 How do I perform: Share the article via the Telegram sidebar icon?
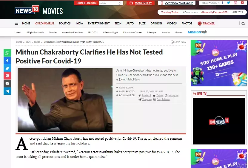[x=7, y=91]
